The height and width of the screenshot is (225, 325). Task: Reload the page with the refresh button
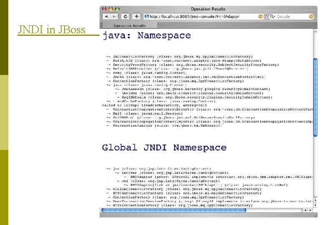pos(125,16)
